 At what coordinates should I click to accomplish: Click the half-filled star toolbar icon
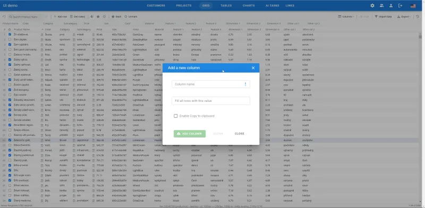92,16
